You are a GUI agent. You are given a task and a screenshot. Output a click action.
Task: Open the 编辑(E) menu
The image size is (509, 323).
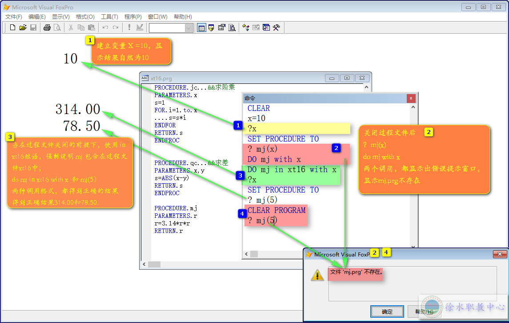click(37, 17)
